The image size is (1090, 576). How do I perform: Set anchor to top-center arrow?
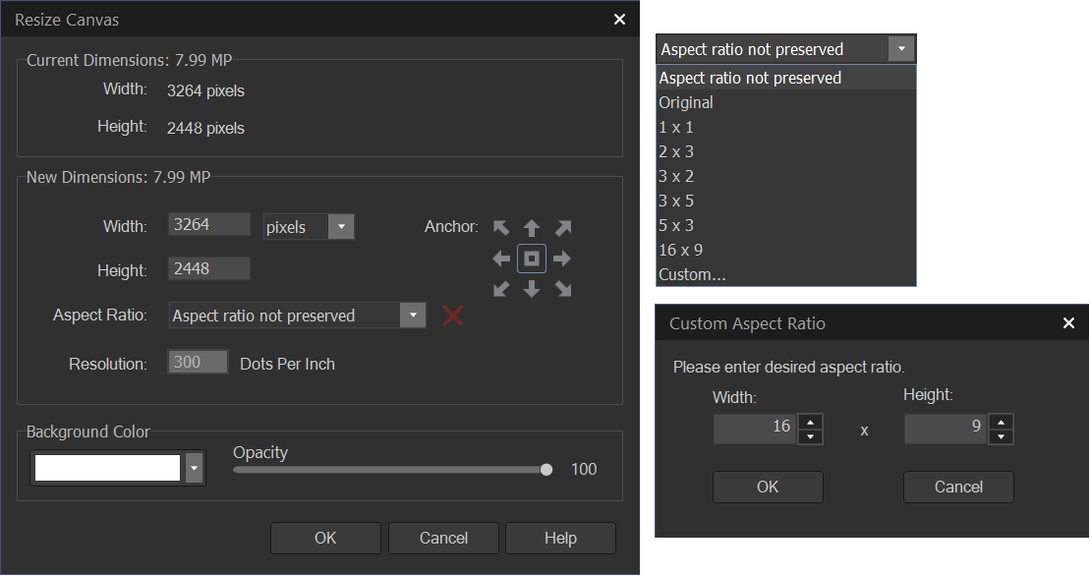click(532, 228)
